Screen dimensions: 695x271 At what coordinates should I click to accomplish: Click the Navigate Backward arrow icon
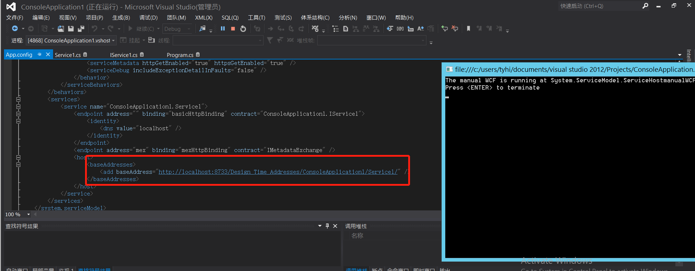[x=15, y=29]
